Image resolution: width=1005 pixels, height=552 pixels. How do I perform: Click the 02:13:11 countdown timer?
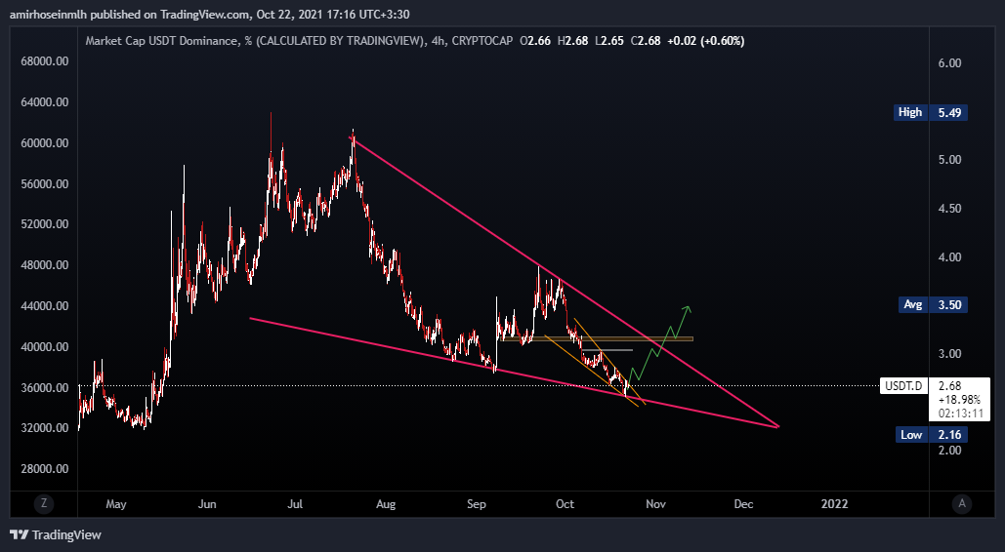click(961, 414)
